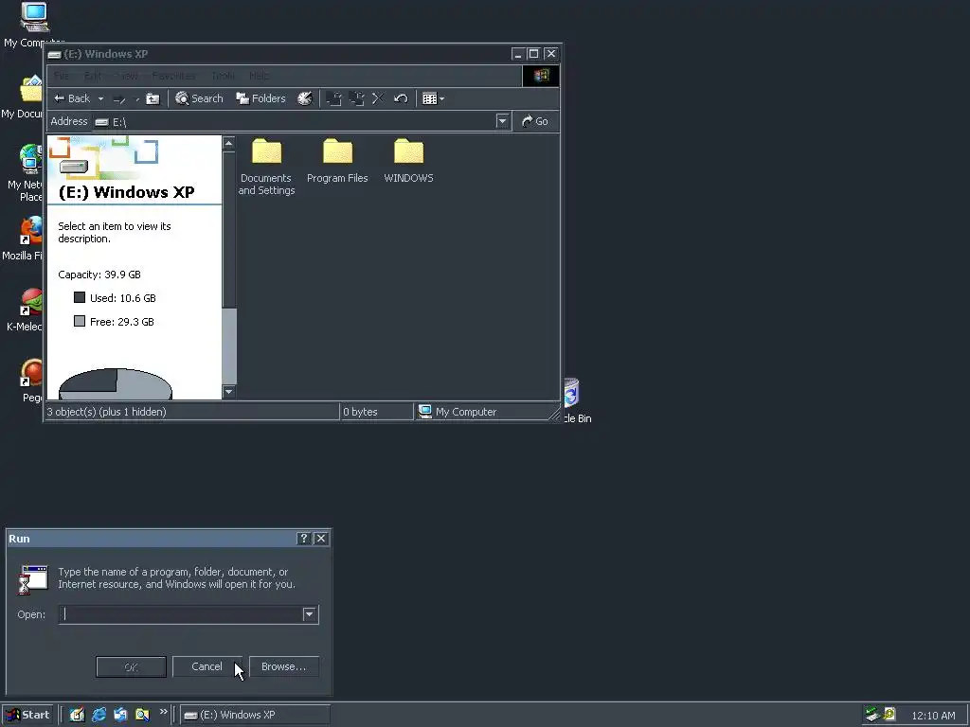Click the disk usage pie chart
The height and width of the screenshot is (727, 970).
click(115, 384)
